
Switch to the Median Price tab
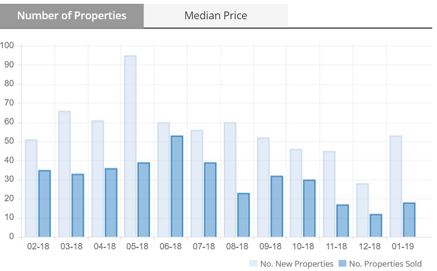(216, 15)
